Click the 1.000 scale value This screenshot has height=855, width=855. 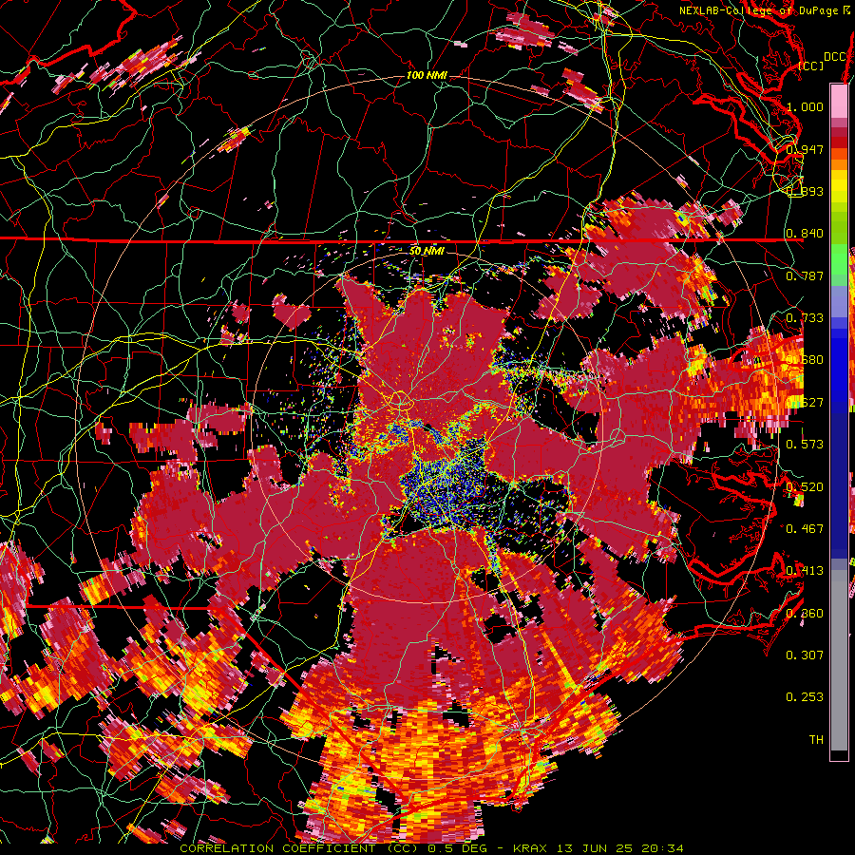[x=805, y=106]
